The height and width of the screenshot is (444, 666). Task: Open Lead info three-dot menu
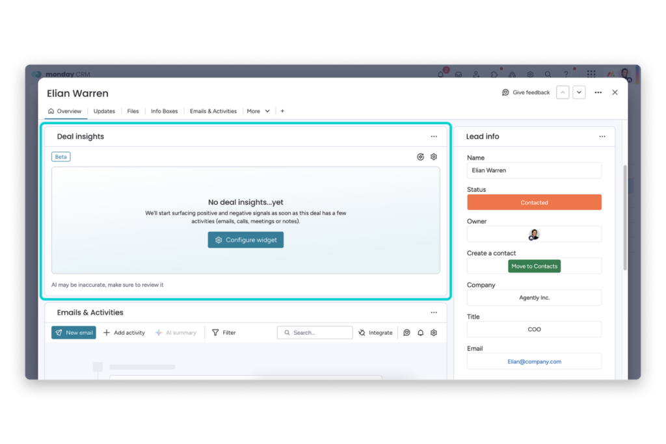[602, 137]
